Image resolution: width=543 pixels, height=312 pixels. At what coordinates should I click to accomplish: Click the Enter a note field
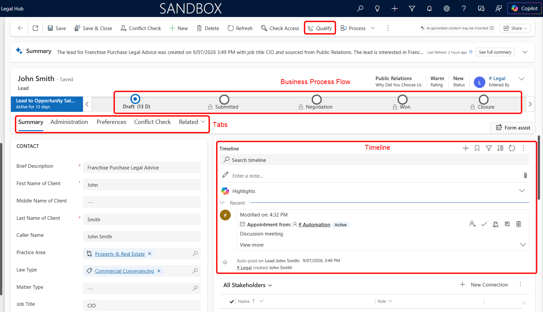[370, 176]
